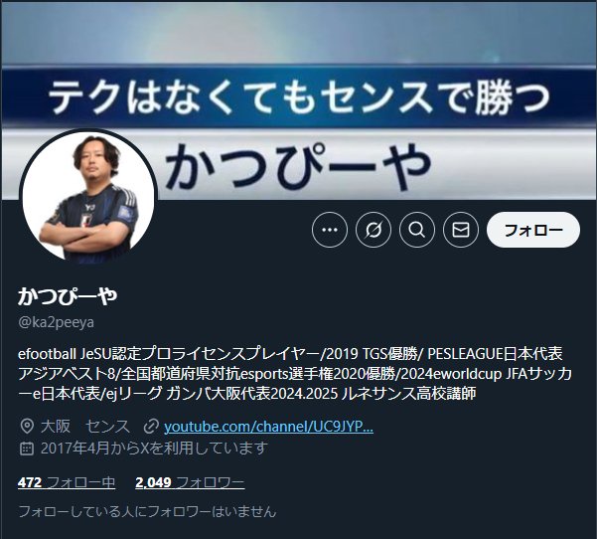Open the youtube.com/channel/UC9JYP link
This screenshot has height=539, width=597.
pyautogui.click(x=268, y=427)
